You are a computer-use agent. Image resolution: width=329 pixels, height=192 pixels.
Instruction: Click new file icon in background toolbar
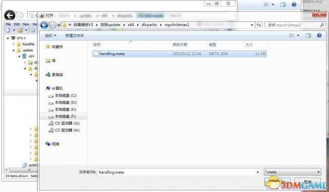[x=8, y=31]
